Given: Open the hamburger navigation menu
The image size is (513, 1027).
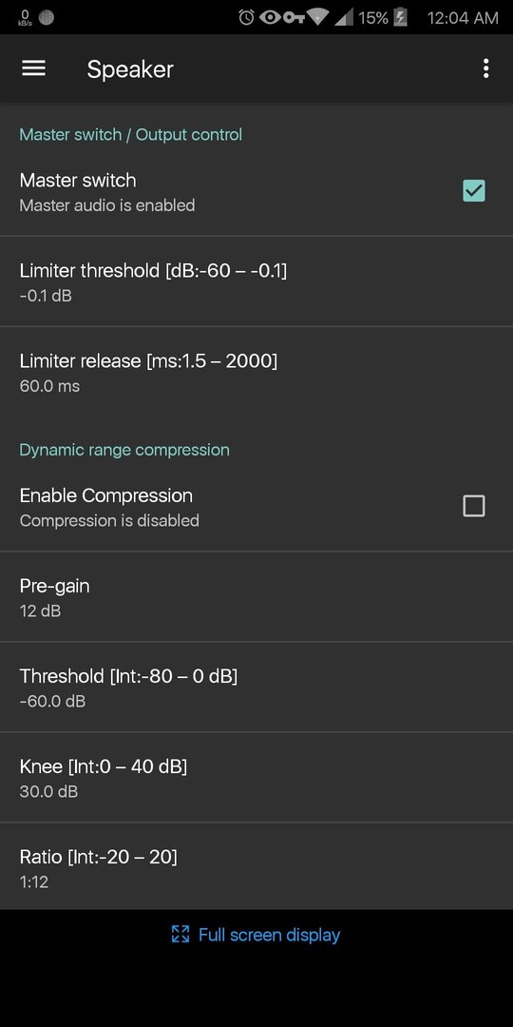Looking at the screenshot, I should [x=33, y=68].
